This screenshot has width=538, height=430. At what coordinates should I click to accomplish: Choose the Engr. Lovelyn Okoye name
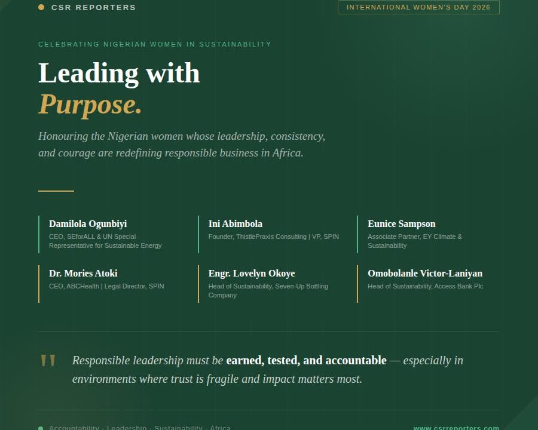(251, 274)
